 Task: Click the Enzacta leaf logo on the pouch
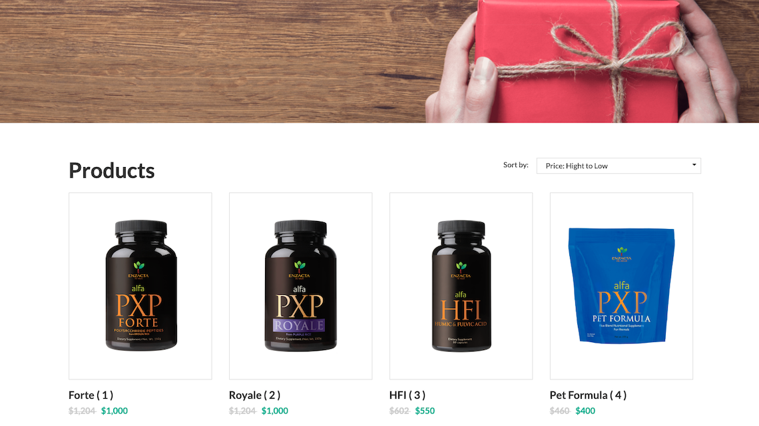(622, 254)
